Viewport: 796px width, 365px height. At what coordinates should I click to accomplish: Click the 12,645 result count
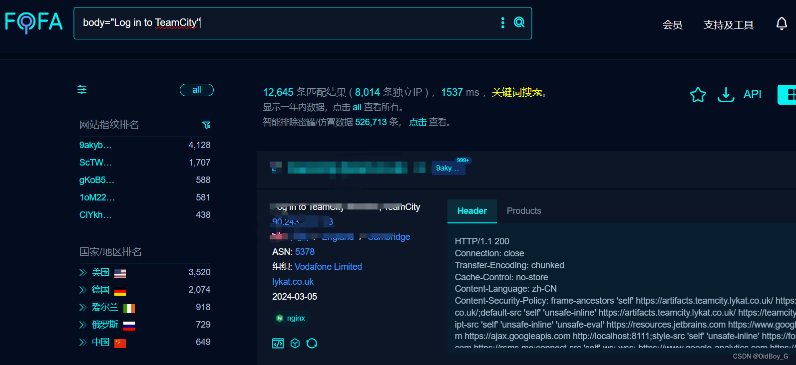278,92
